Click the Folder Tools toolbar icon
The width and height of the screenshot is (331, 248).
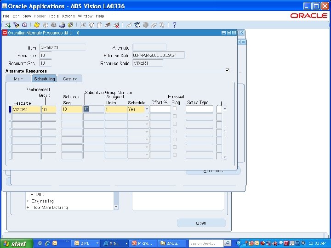click(162, 25)
